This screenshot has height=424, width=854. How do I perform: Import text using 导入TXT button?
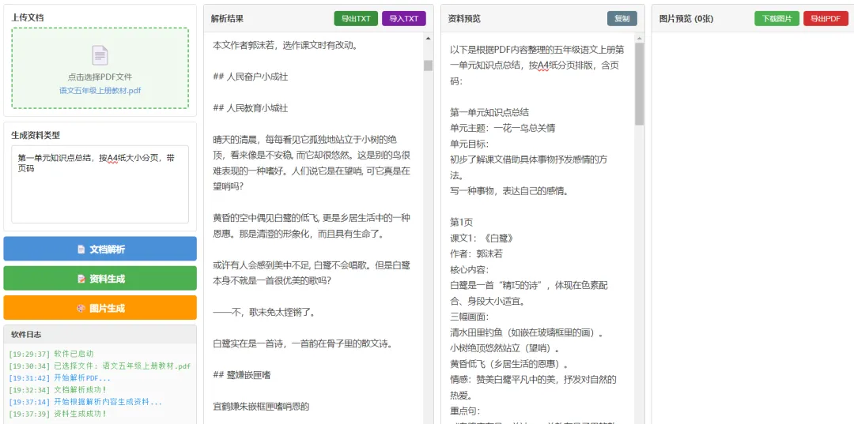point(403,18)
